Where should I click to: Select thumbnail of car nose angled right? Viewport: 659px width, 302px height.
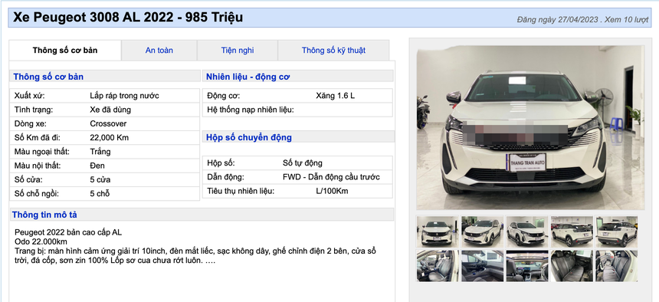click(527, 231)
